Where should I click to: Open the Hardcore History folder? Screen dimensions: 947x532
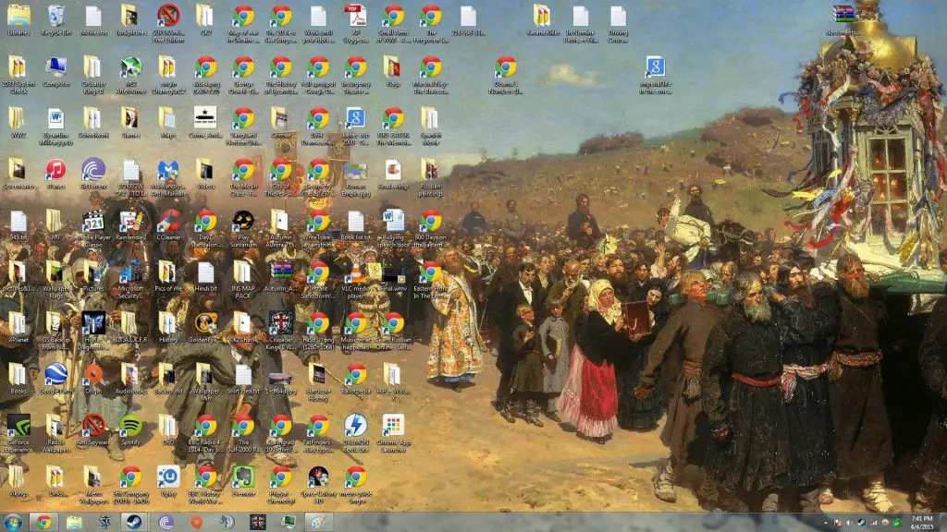tap(318, 382)
